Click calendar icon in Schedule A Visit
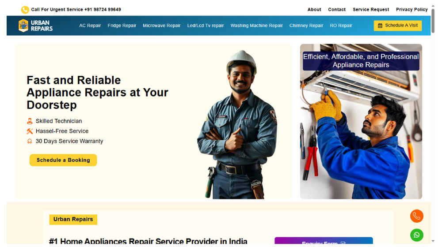 pyautogui.click(x=380, y=26)
